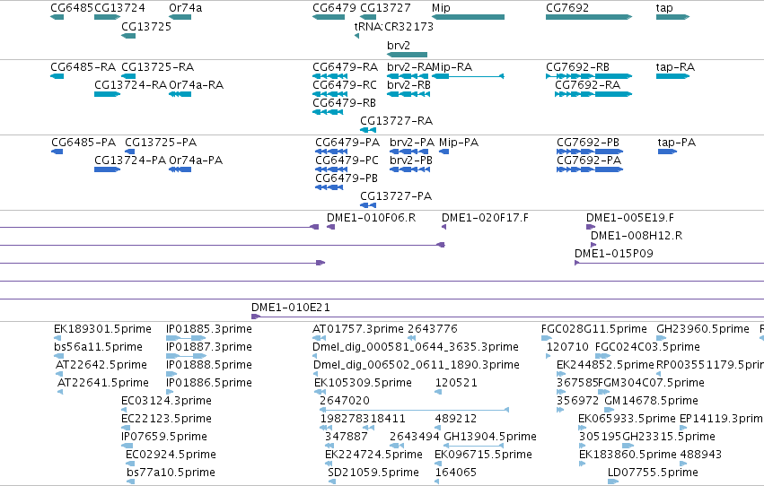Click protein CG13727-PA

click(x=368, y=205)
